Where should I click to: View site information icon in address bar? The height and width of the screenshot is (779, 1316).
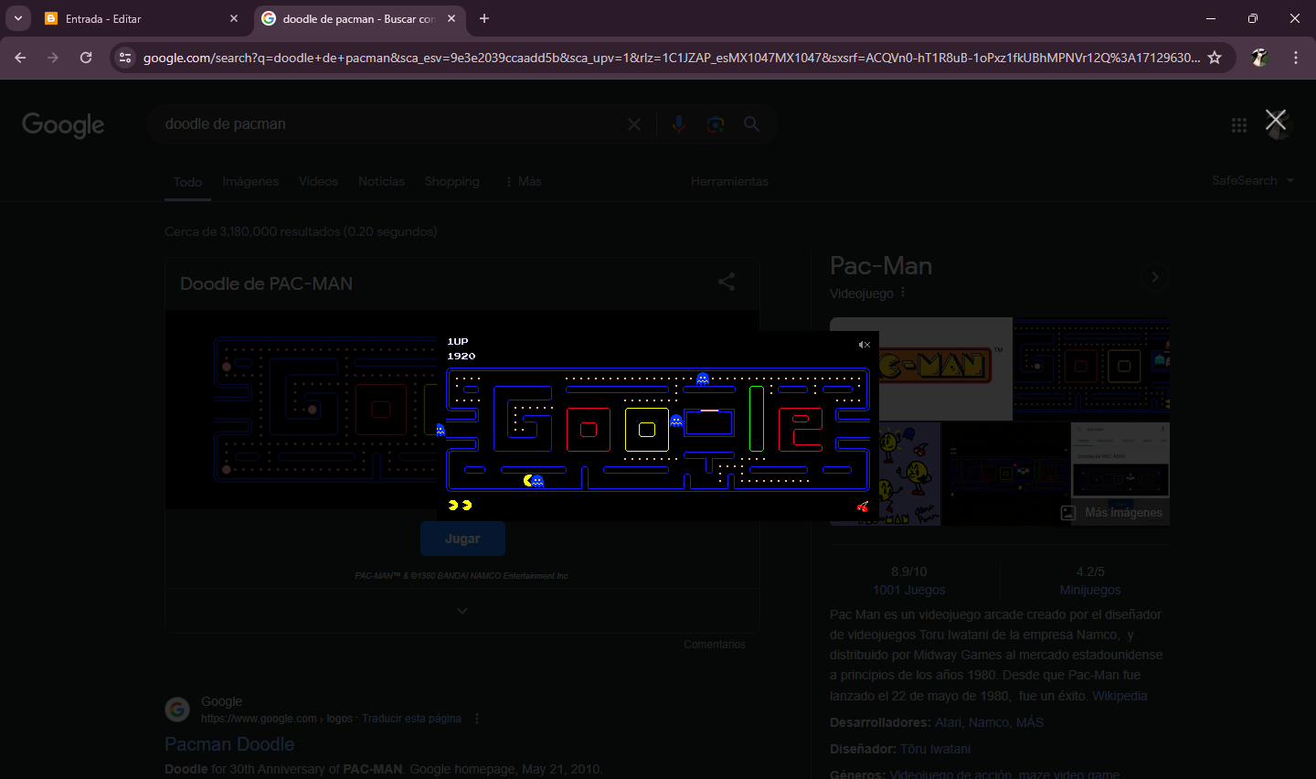(x=126, y=58)
